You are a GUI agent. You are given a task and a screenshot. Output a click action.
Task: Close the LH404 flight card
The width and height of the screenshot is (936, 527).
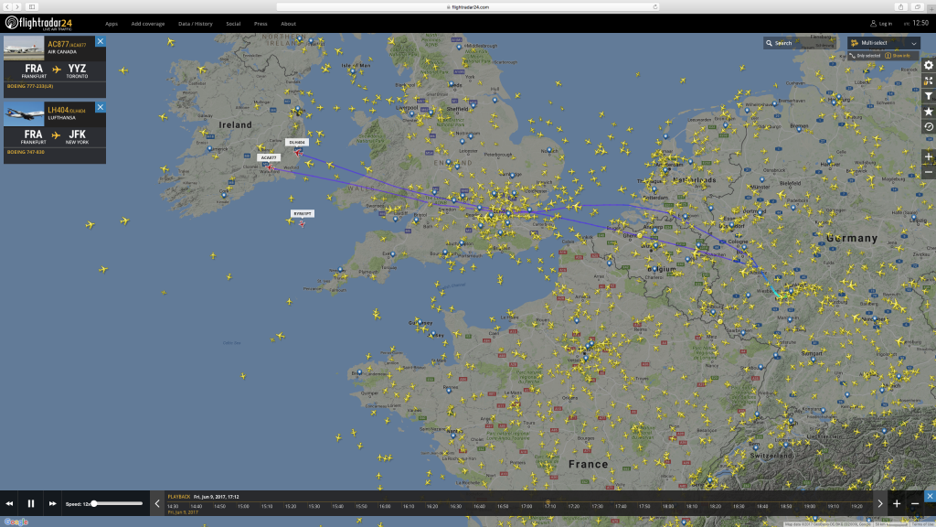coord(101,107)
